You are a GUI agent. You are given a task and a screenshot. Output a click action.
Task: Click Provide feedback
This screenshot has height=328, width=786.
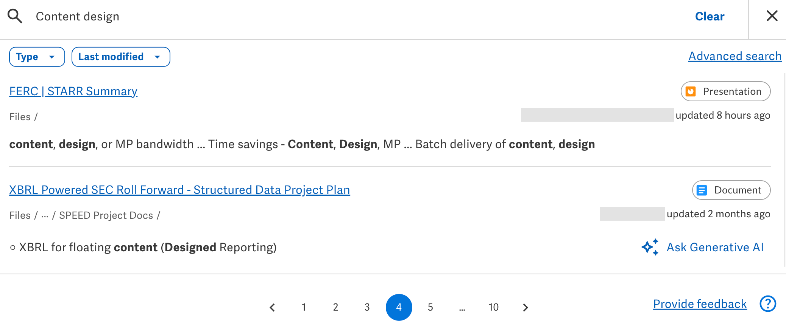pos(699,303)
